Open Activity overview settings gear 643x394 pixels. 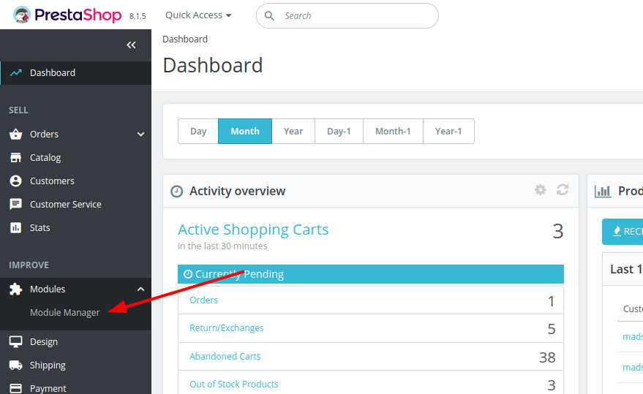tap(541, 190)
